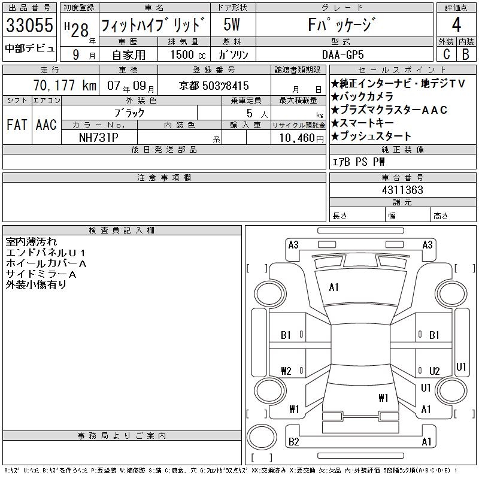
Task: Click the color number NH731P
Action: tap(99, 138)
